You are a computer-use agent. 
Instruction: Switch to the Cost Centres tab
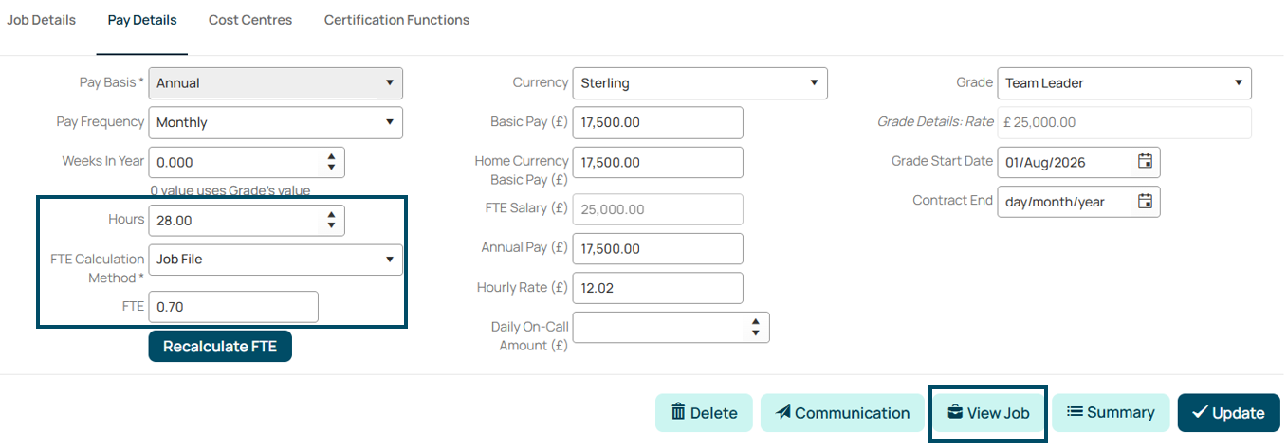point(250,20)
